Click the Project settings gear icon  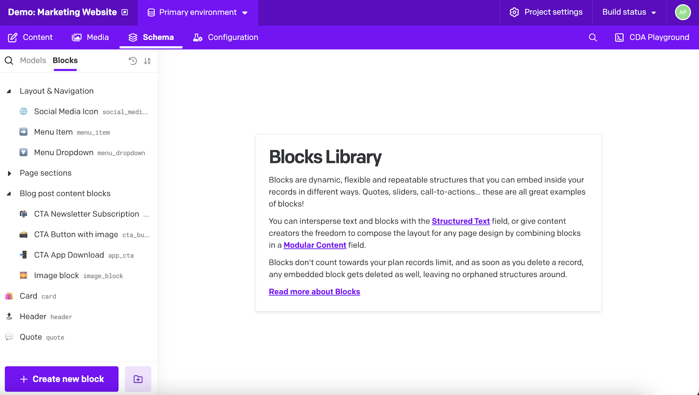[514, 12]
